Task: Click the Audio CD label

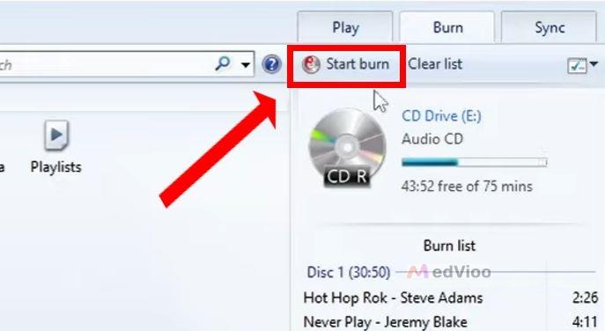Action: [x=432, y=139]
